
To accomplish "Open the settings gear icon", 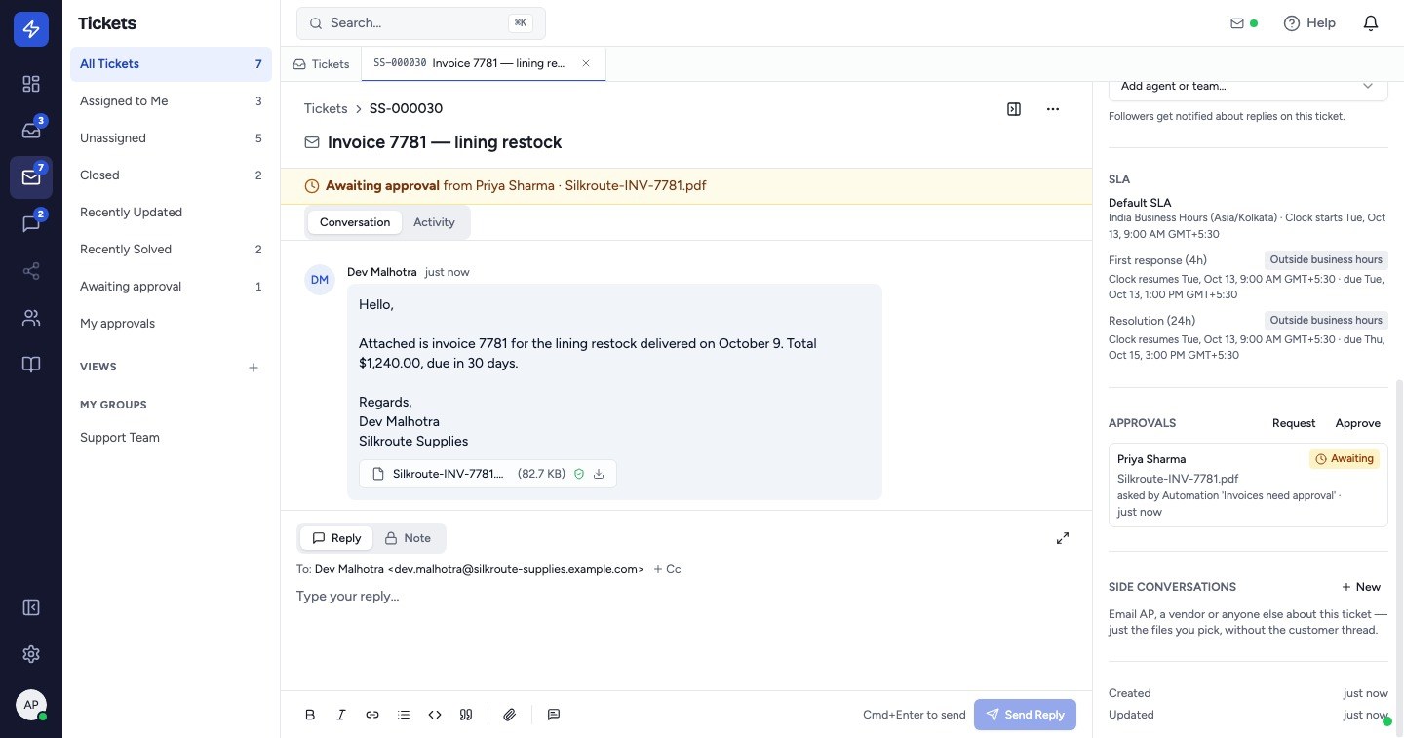I will tap(31, 654).
